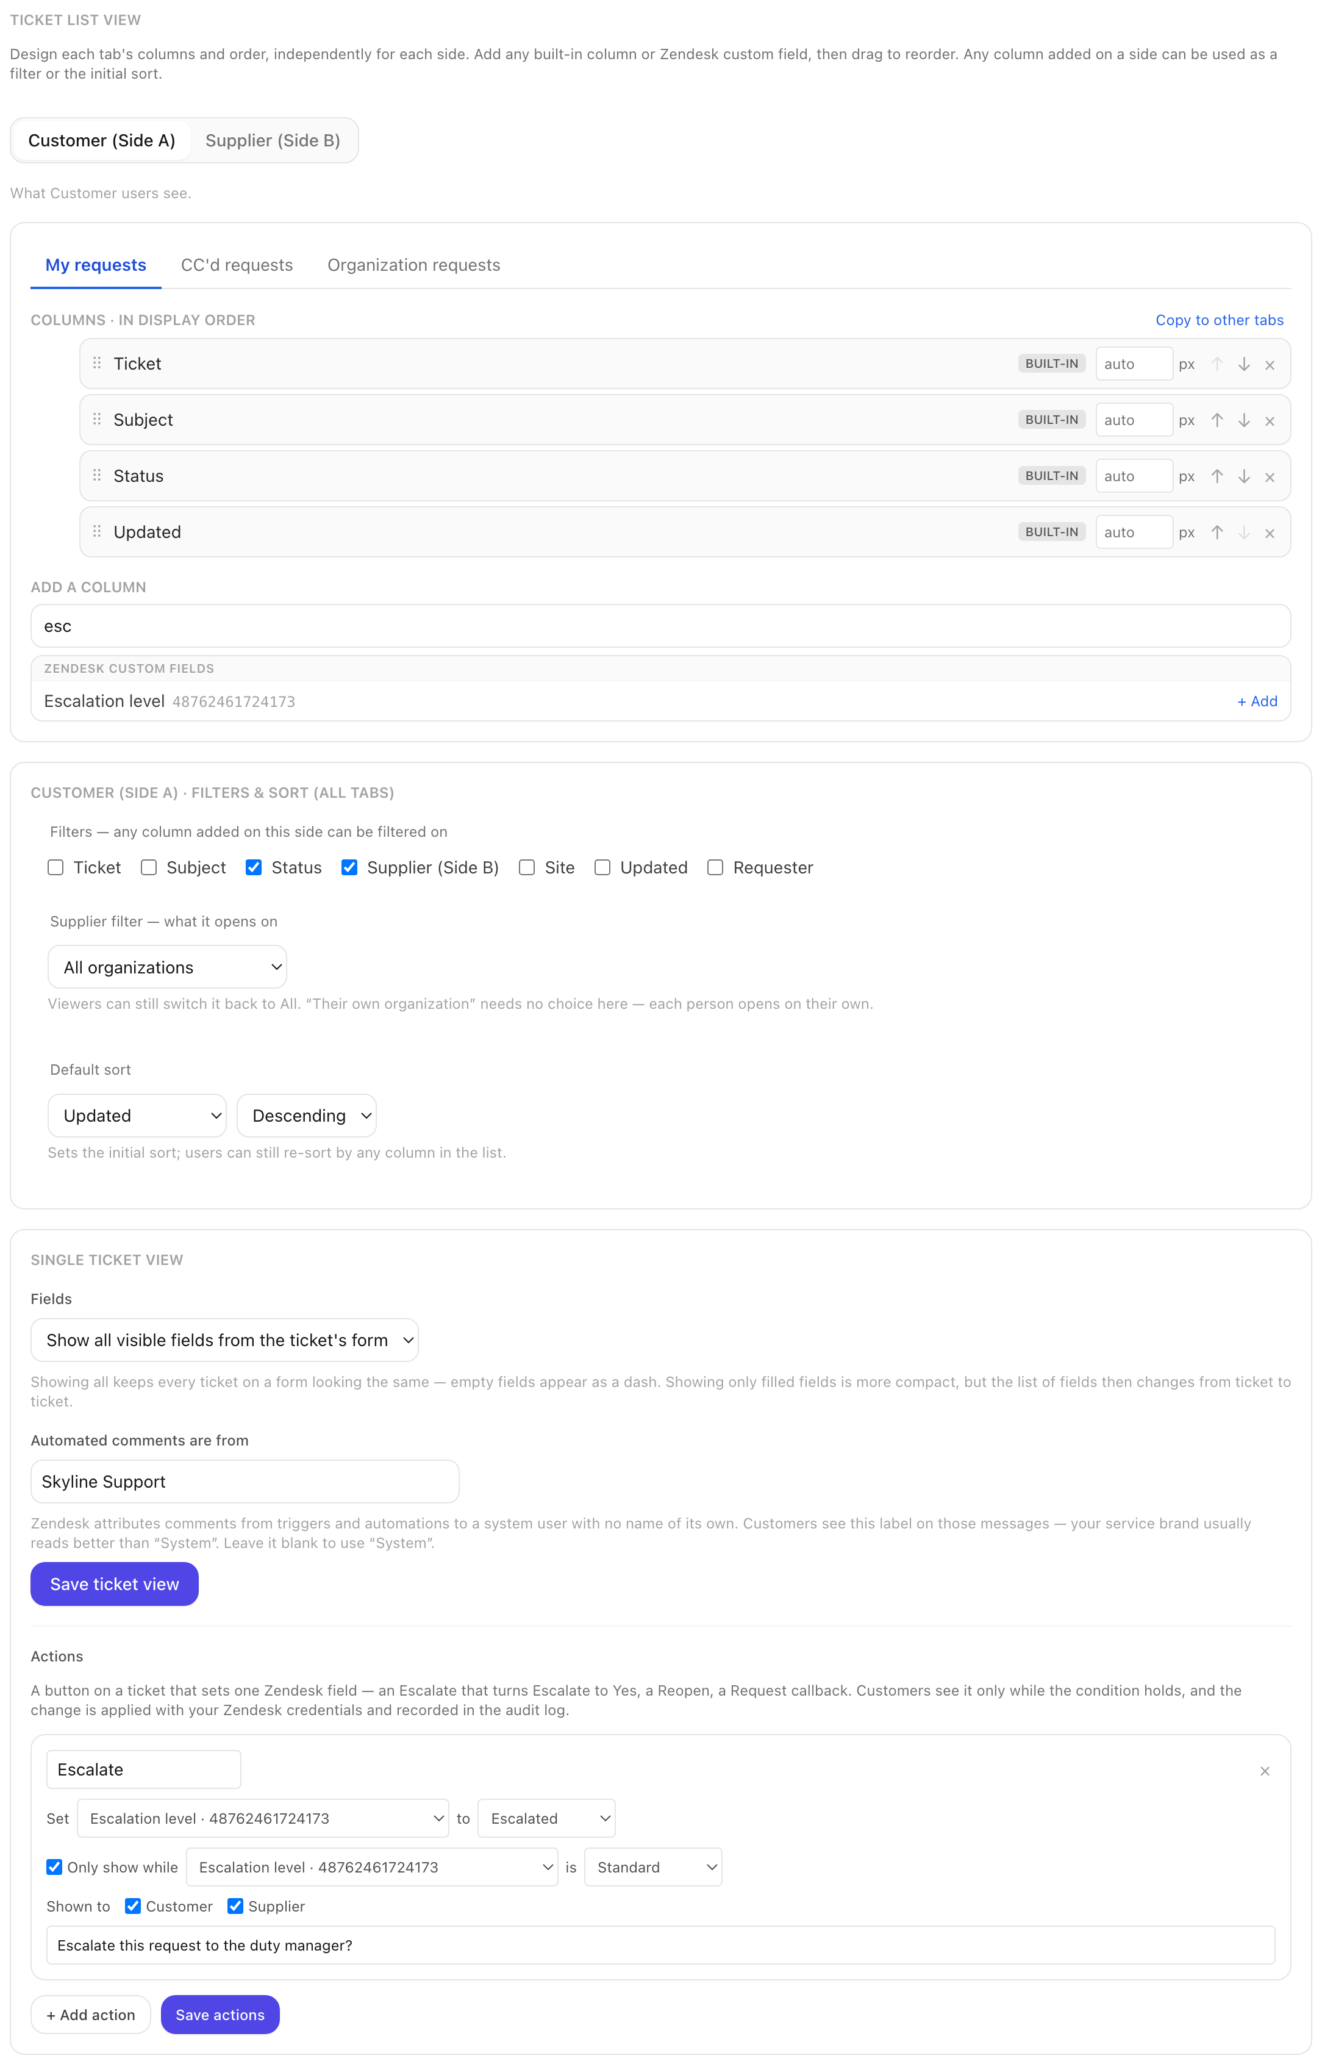Click Save ticket view button
Viewport: 1322px width, 2064px height.
point(114,1583)
